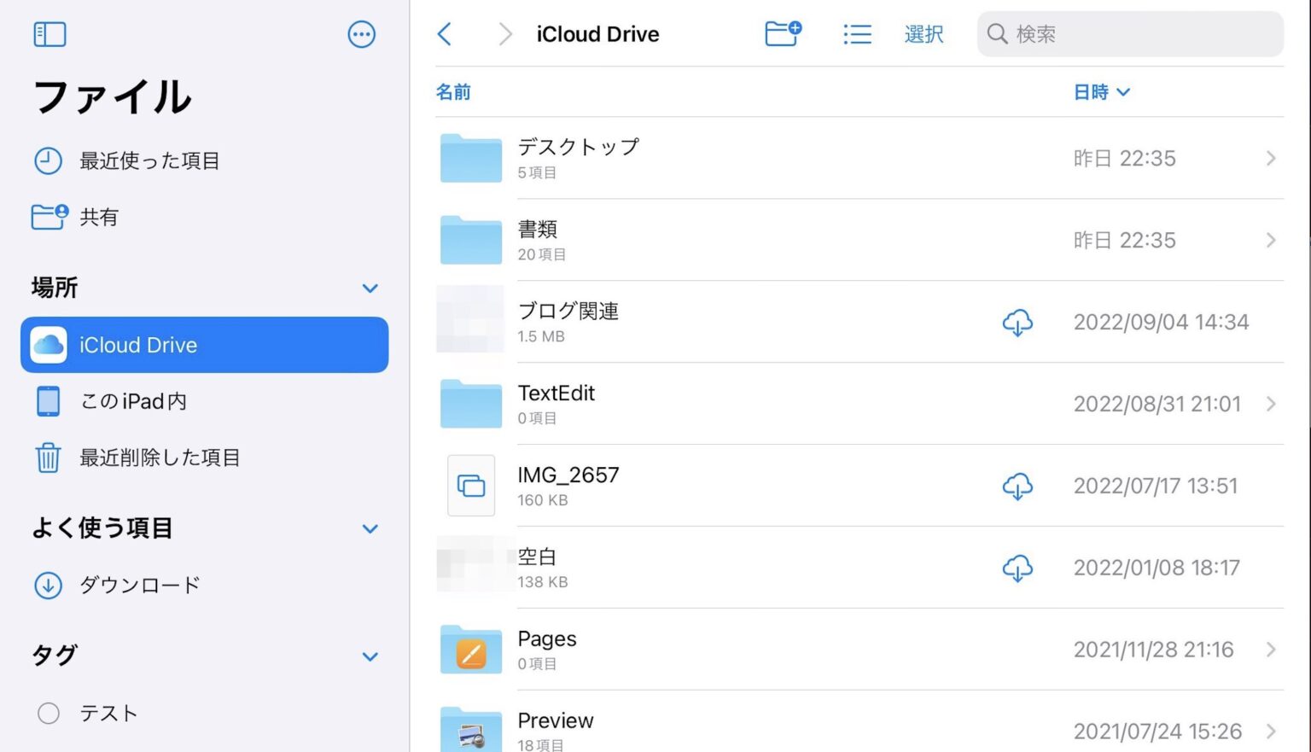Download ブログ関連 via cloud icon

1017,323
